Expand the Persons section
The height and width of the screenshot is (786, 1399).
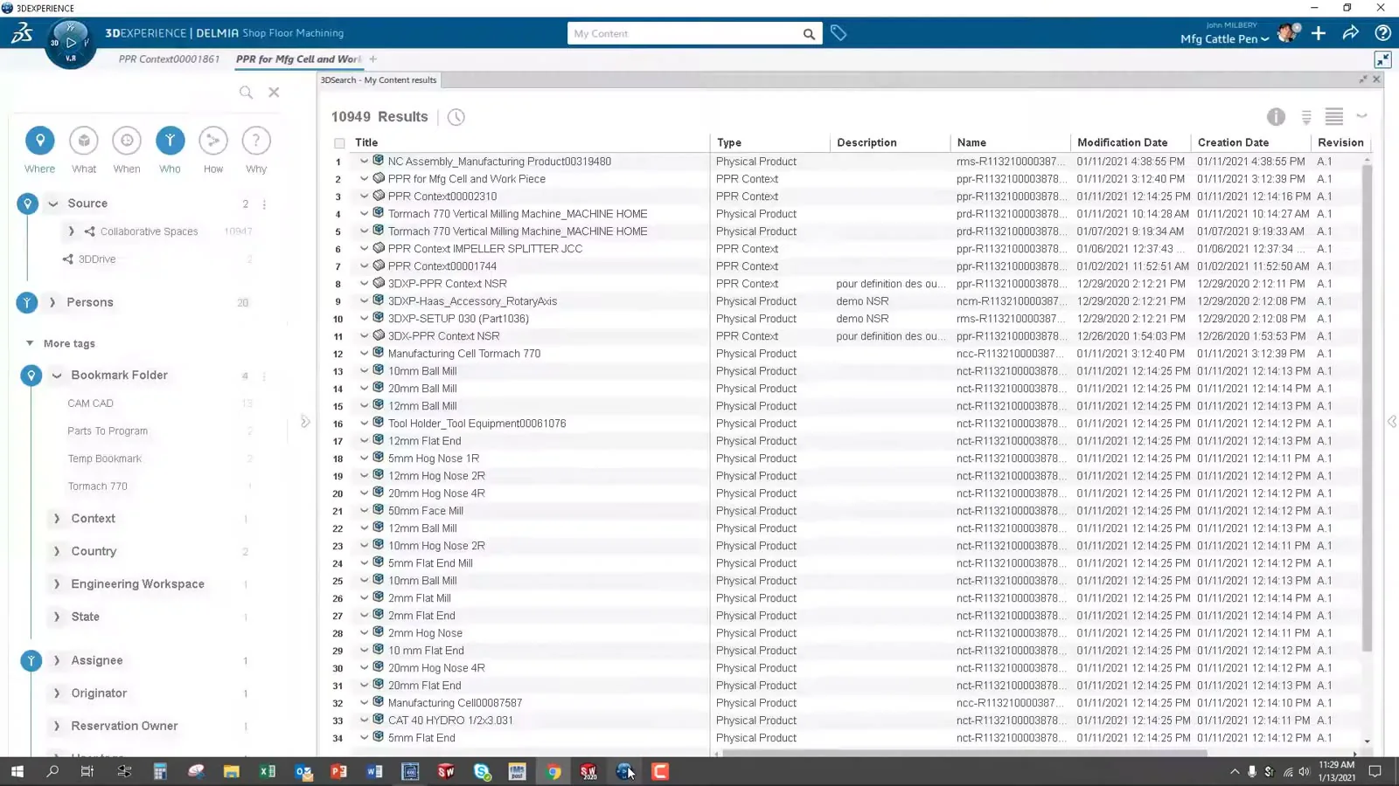pos(52,302)
